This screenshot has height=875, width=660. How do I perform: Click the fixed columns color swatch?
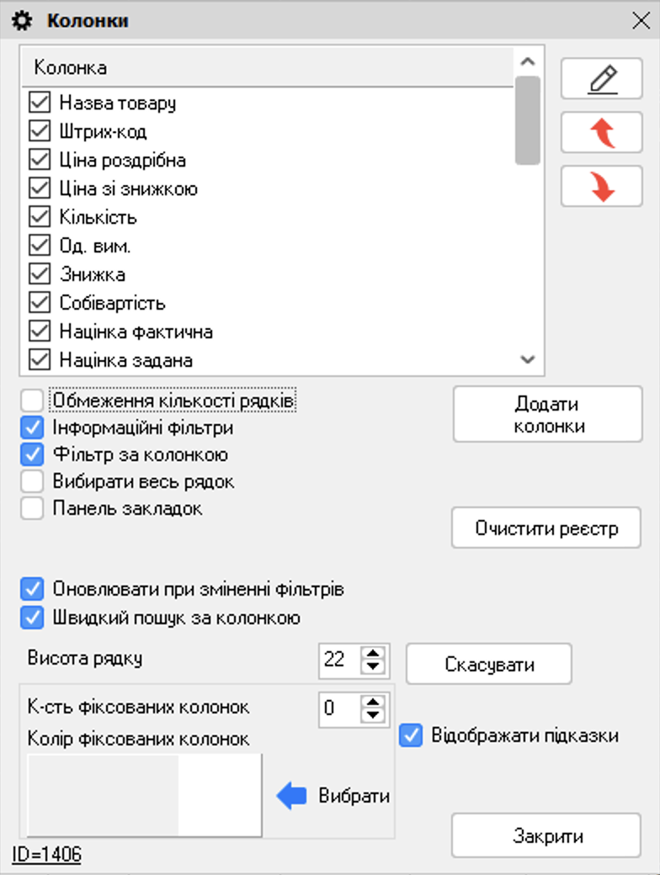pyautogui.click(x=143, y=791)
